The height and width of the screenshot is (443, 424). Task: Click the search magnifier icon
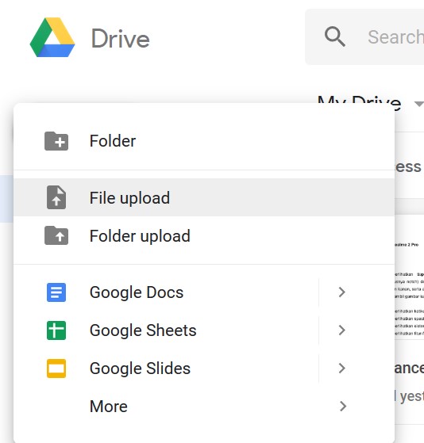(335, 36)
